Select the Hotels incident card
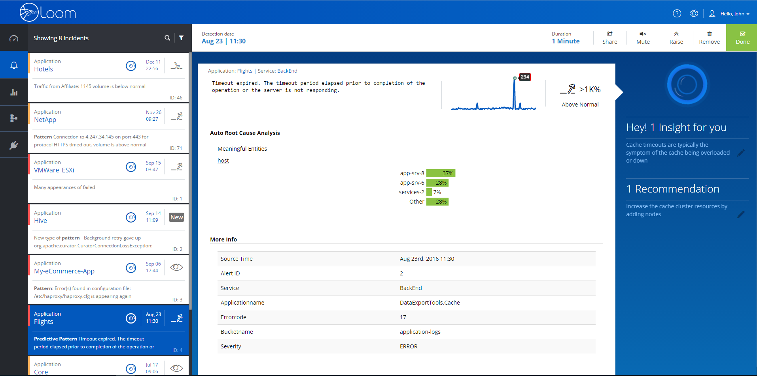The height and width of the screenshot is (376, 757). tap(108, 78)
